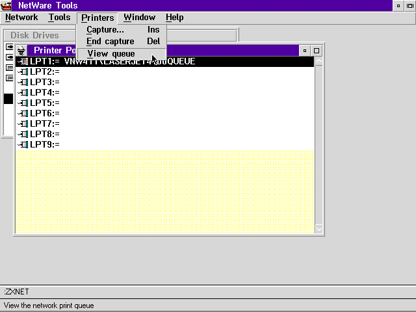Image resolution: width=416 pixels, height=312 pixels.
Task: Click the LPT8 port connector icon
Action: pyautogui.click(x=23, y=135)
